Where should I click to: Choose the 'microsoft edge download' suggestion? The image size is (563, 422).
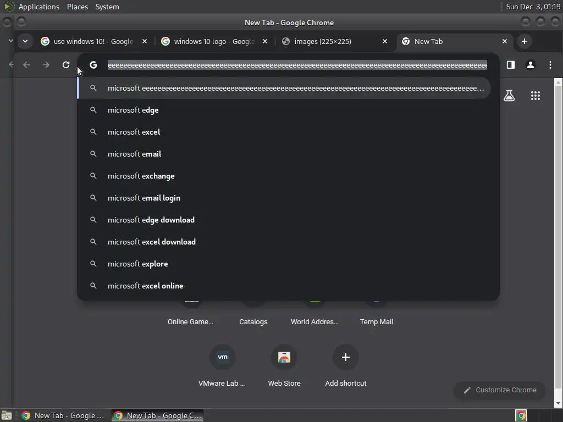(284, 220)
